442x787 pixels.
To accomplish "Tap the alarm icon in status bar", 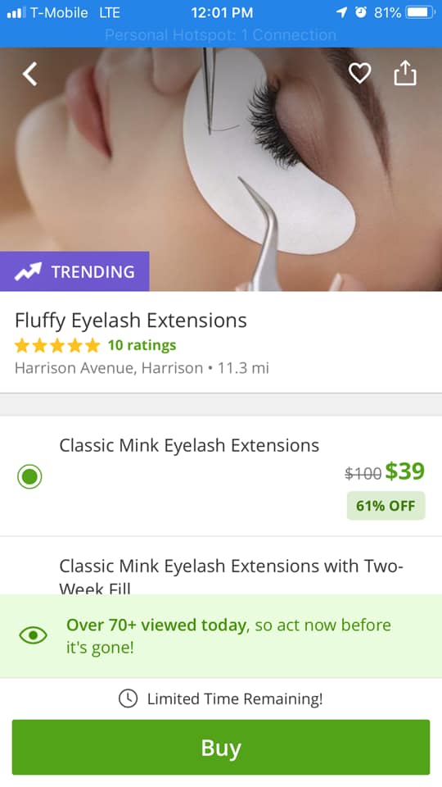I will tap(361, 12).
